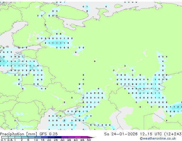Click the '30' legend scale label
The height and width of the screenshot is (141, 182).
(62, 140)
